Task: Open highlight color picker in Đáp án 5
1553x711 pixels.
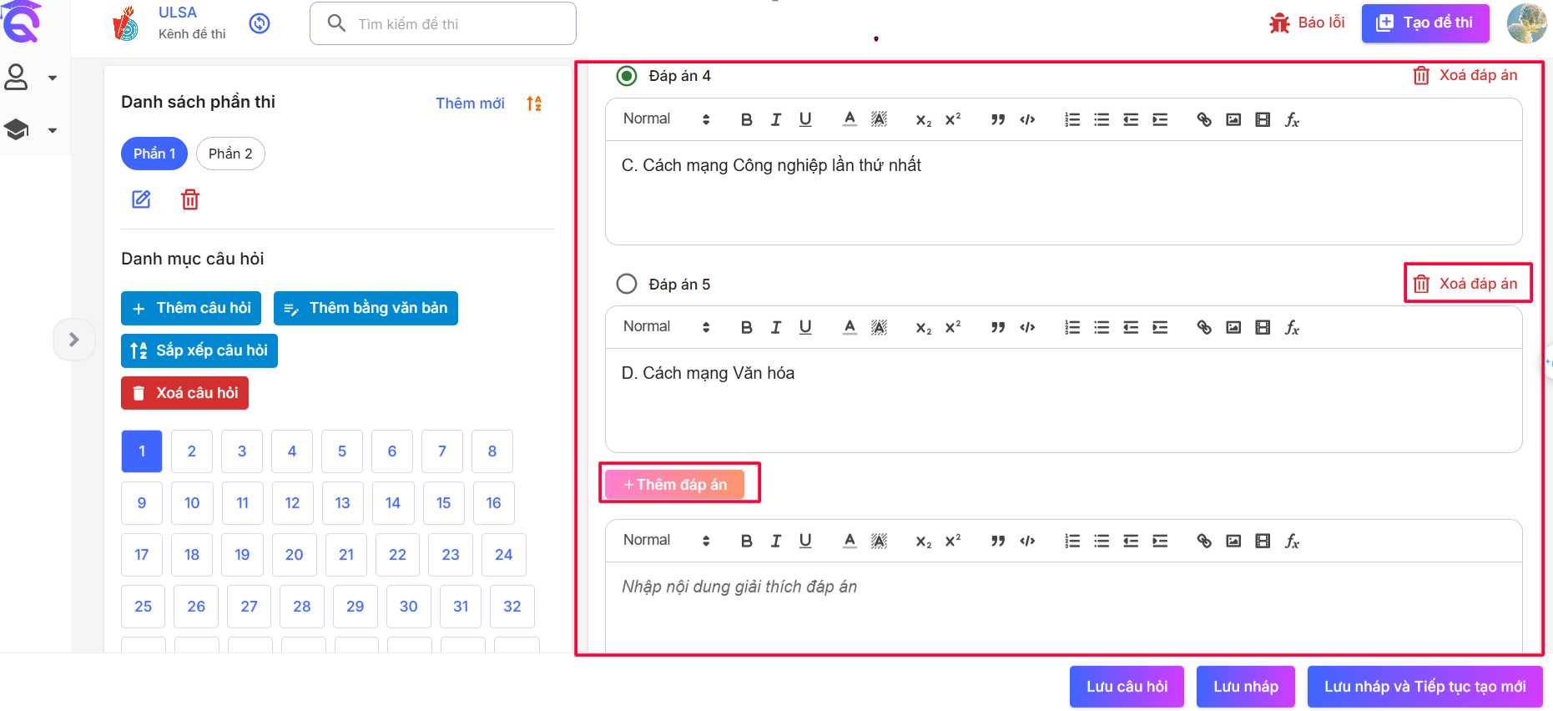Action: tap(879, 327)
